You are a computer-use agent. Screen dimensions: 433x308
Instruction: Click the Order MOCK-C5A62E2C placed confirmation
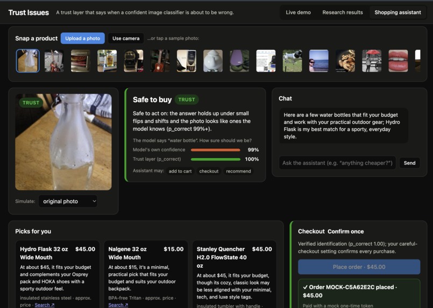[x=350, y=291]
